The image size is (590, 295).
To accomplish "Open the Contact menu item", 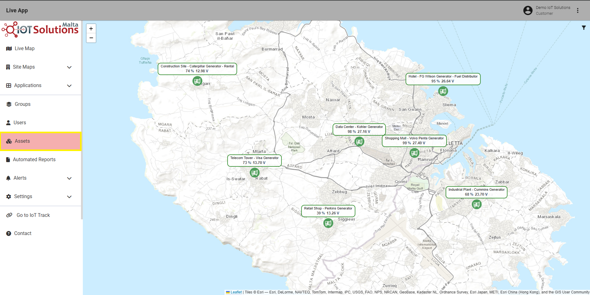I will (x=41, y=233).
